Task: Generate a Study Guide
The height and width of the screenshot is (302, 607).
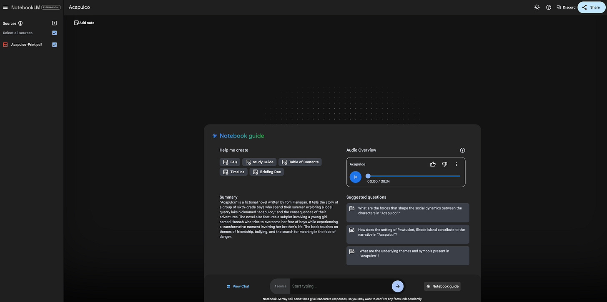Action: point(259,162)
